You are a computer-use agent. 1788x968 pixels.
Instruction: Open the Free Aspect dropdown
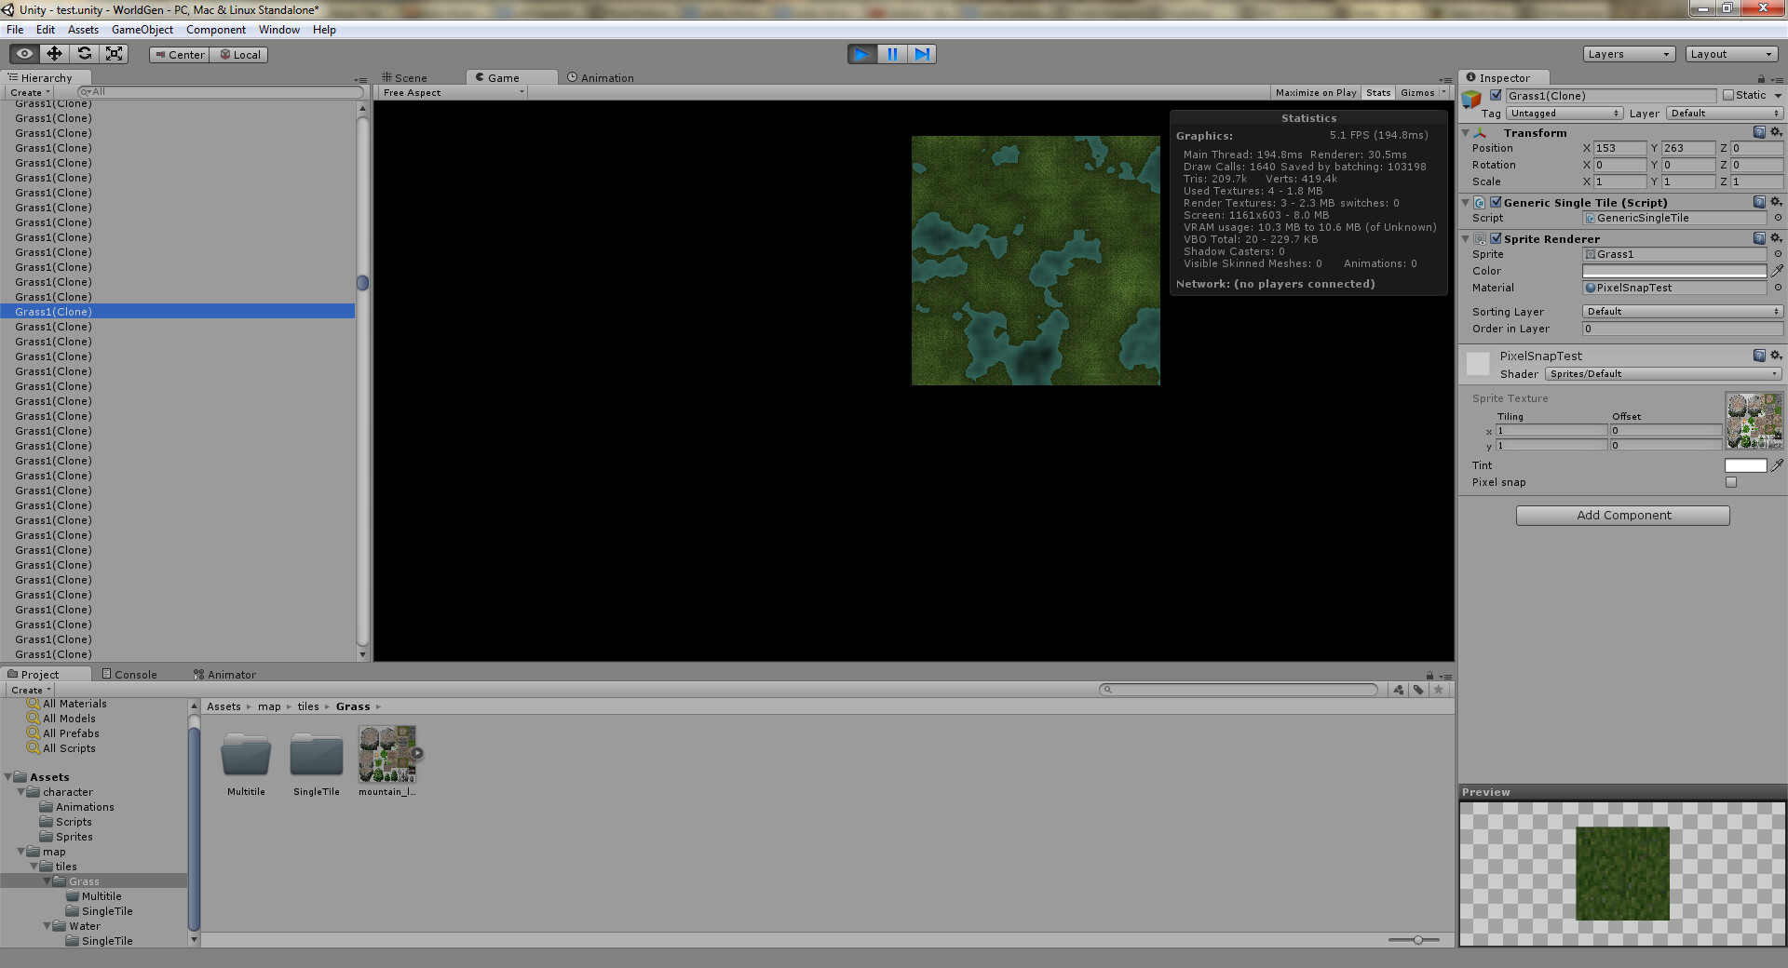451,92
